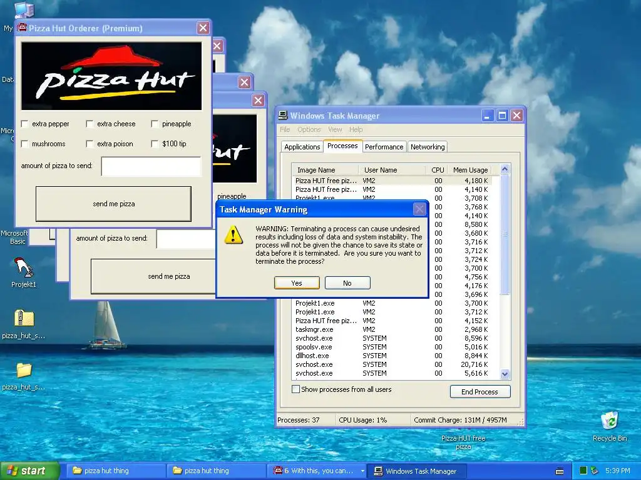Click the green CPU meter tray icon
The height and width of the screenshot is (480, 641).
tap(583, 471)
